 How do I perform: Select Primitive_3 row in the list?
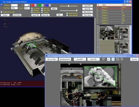click(114, 15)
